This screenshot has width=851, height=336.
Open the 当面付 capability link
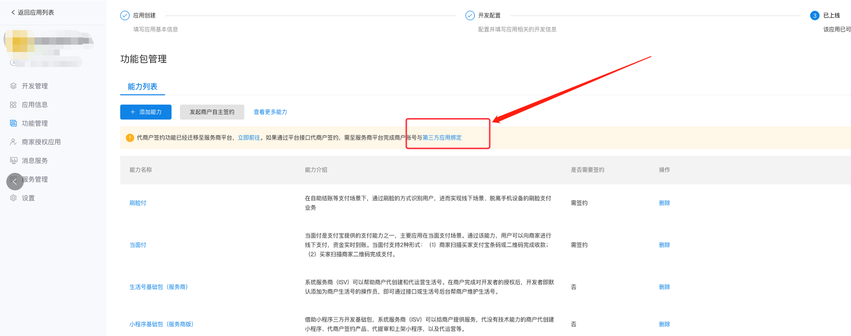click(x=138, y=245)
